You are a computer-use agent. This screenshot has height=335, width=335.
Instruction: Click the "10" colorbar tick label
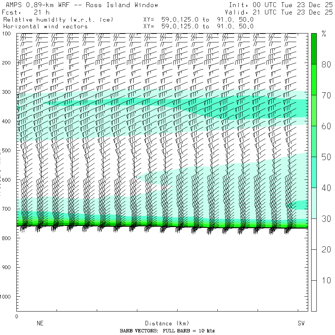click(326, 280)
